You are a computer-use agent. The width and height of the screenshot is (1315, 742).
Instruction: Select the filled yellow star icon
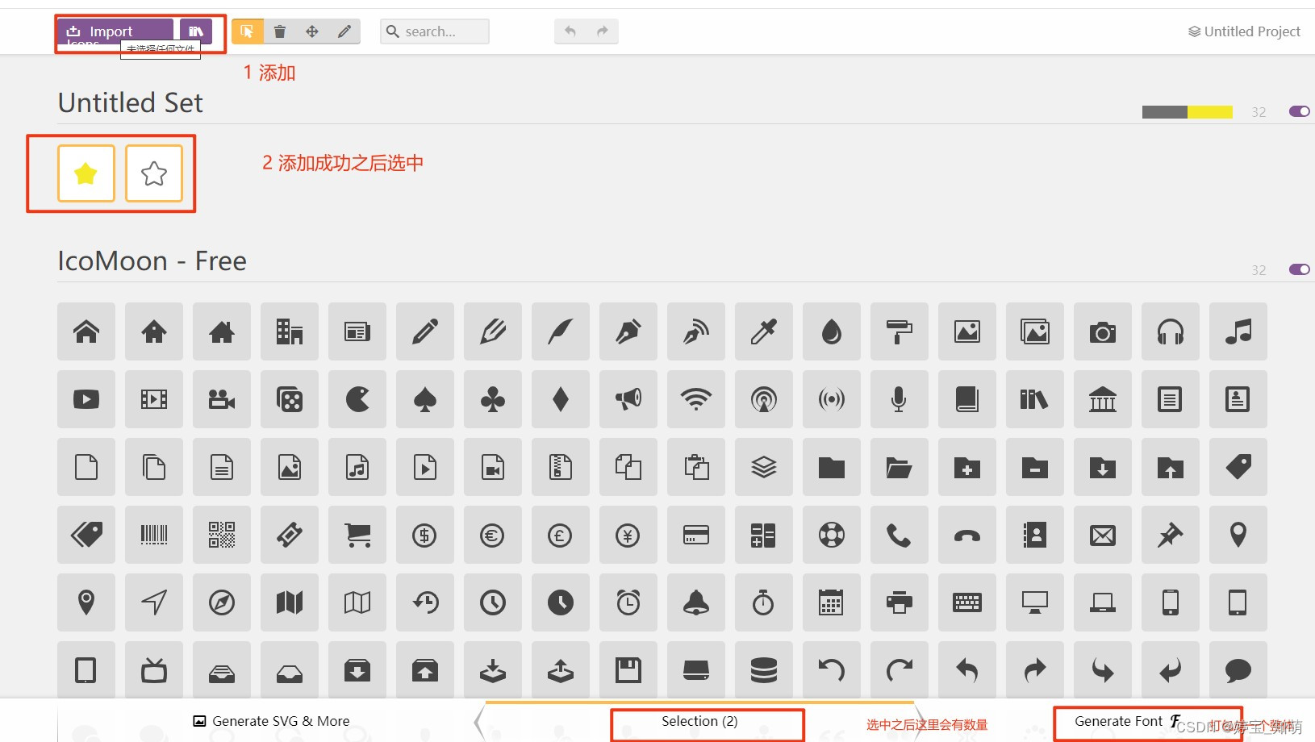86,173
